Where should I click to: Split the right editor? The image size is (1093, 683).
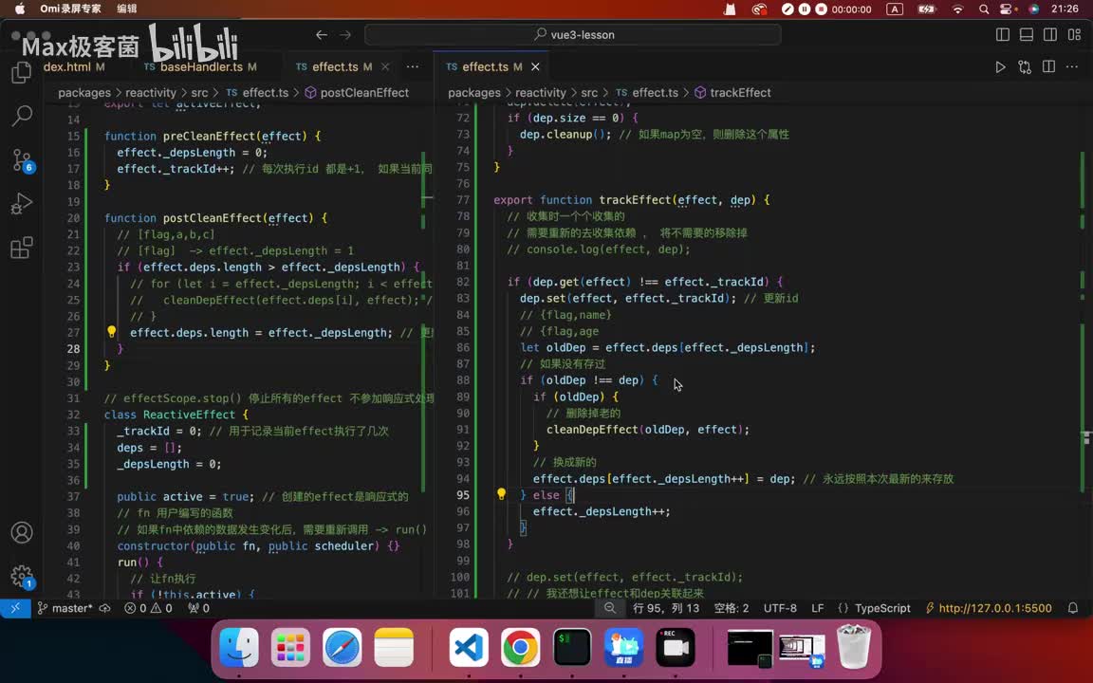(x=1048, y=67)
